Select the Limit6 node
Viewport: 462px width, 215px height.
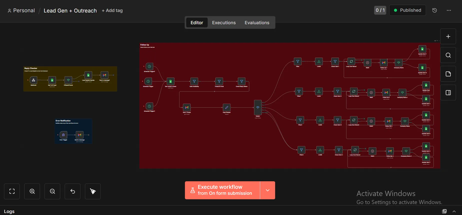320,150
